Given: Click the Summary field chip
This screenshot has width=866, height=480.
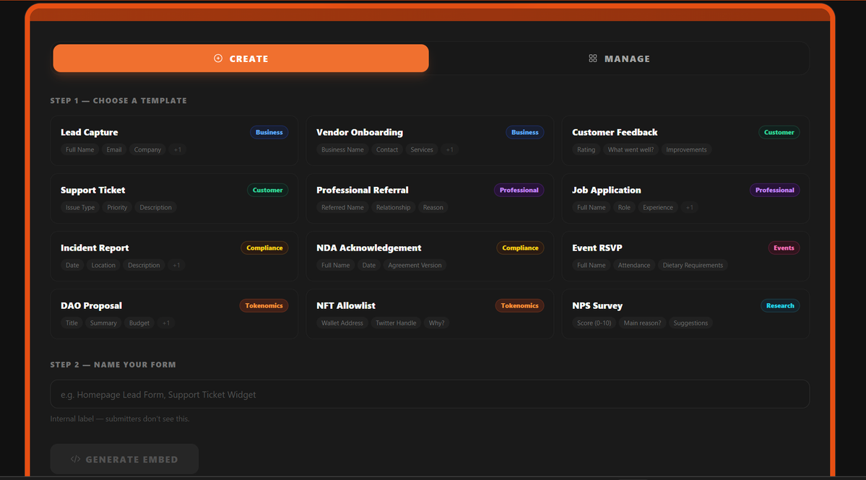Looking at the screenshot, I should (x=103, y=323).
